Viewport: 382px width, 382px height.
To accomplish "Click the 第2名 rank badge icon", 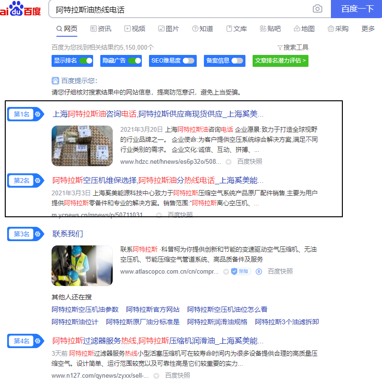I will click(x=26, y=180).
